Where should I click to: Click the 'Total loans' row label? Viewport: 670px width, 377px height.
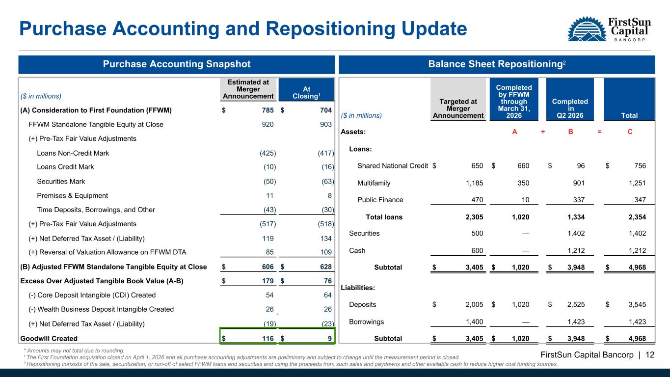pyautogui.click(x=384, y=217)
